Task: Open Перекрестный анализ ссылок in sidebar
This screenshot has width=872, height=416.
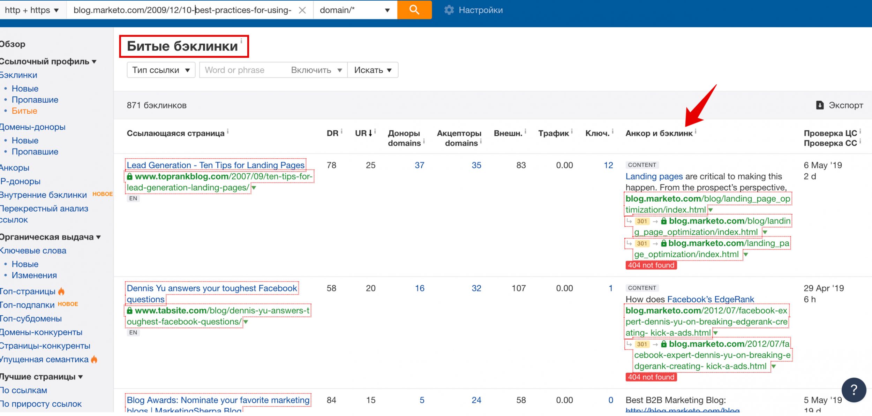Action: [x=44, y=214]
